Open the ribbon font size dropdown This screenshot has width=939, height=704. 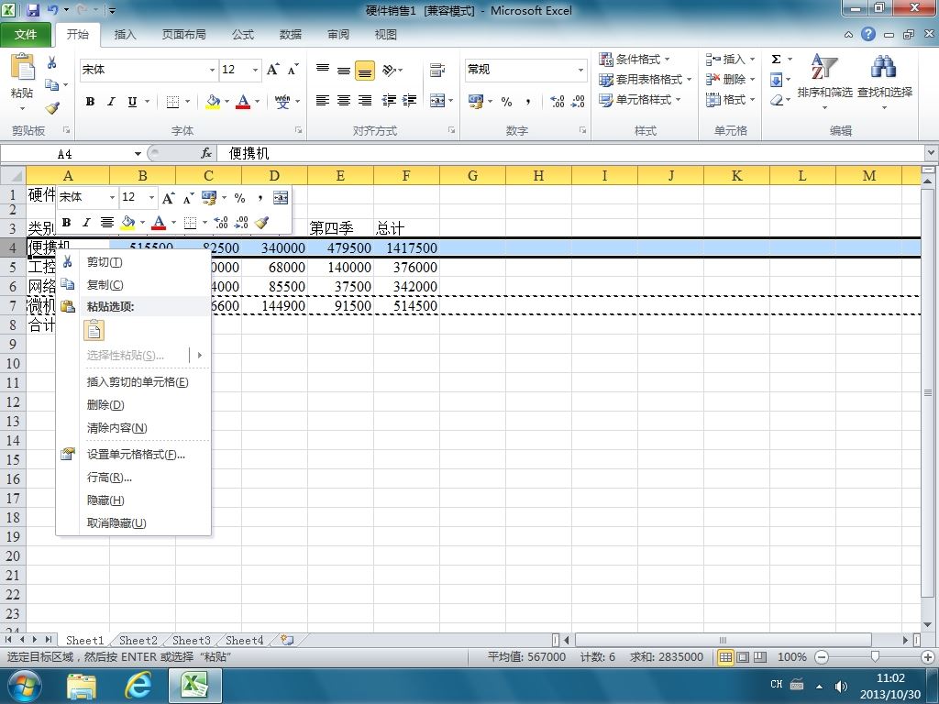coord(255,70)
